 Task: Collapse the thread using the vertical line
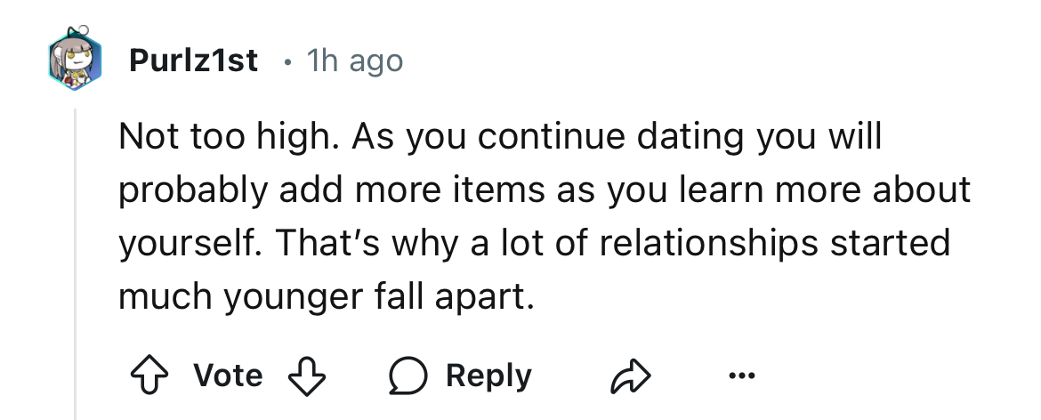tap(76, 267)
